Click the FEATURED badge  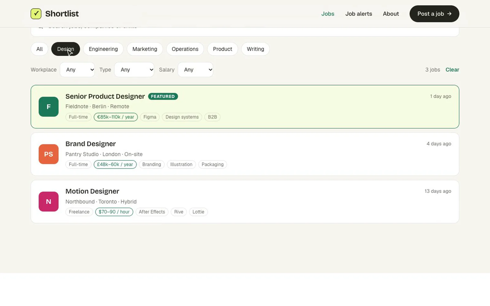[x=163, y=96]
